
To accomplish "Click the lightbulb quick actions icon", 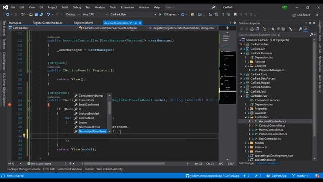I will [24, 135].
